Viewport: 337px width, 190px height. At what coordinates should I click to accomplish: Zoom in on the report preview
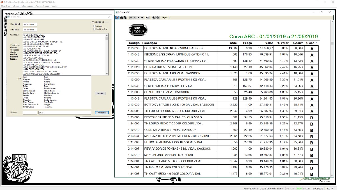(154, 17)
